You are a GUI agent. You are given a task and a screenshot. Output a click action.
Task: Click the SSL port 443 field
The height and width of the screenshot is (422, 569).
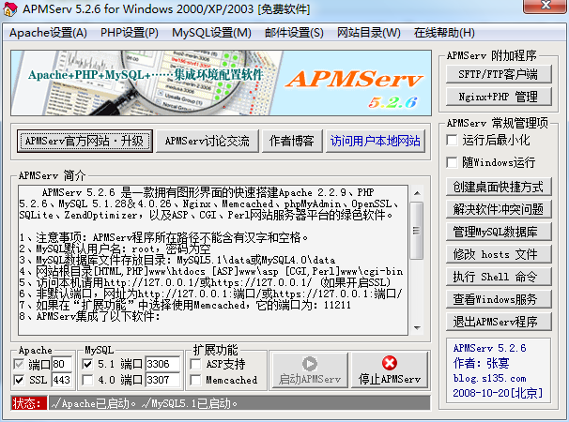coord(62,380)
